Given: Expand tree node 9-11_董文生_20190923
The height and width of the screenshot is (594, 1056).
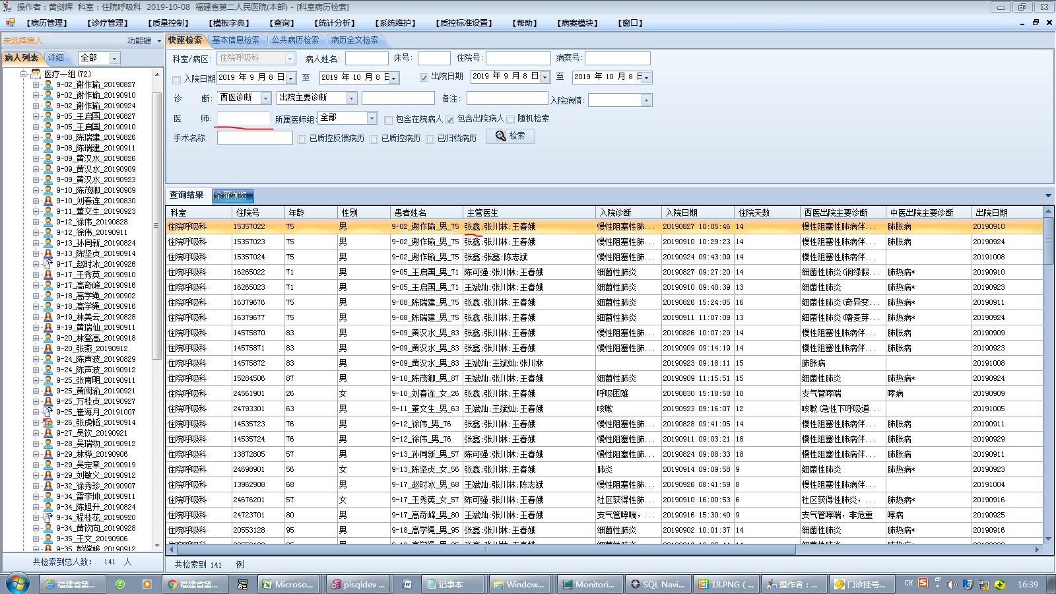Looking at the screenshot, I should click(36, 211).
